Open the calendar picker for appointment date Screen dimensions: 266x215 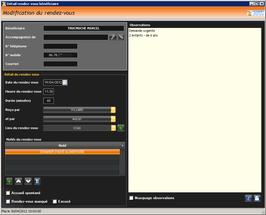coord(65,83)
